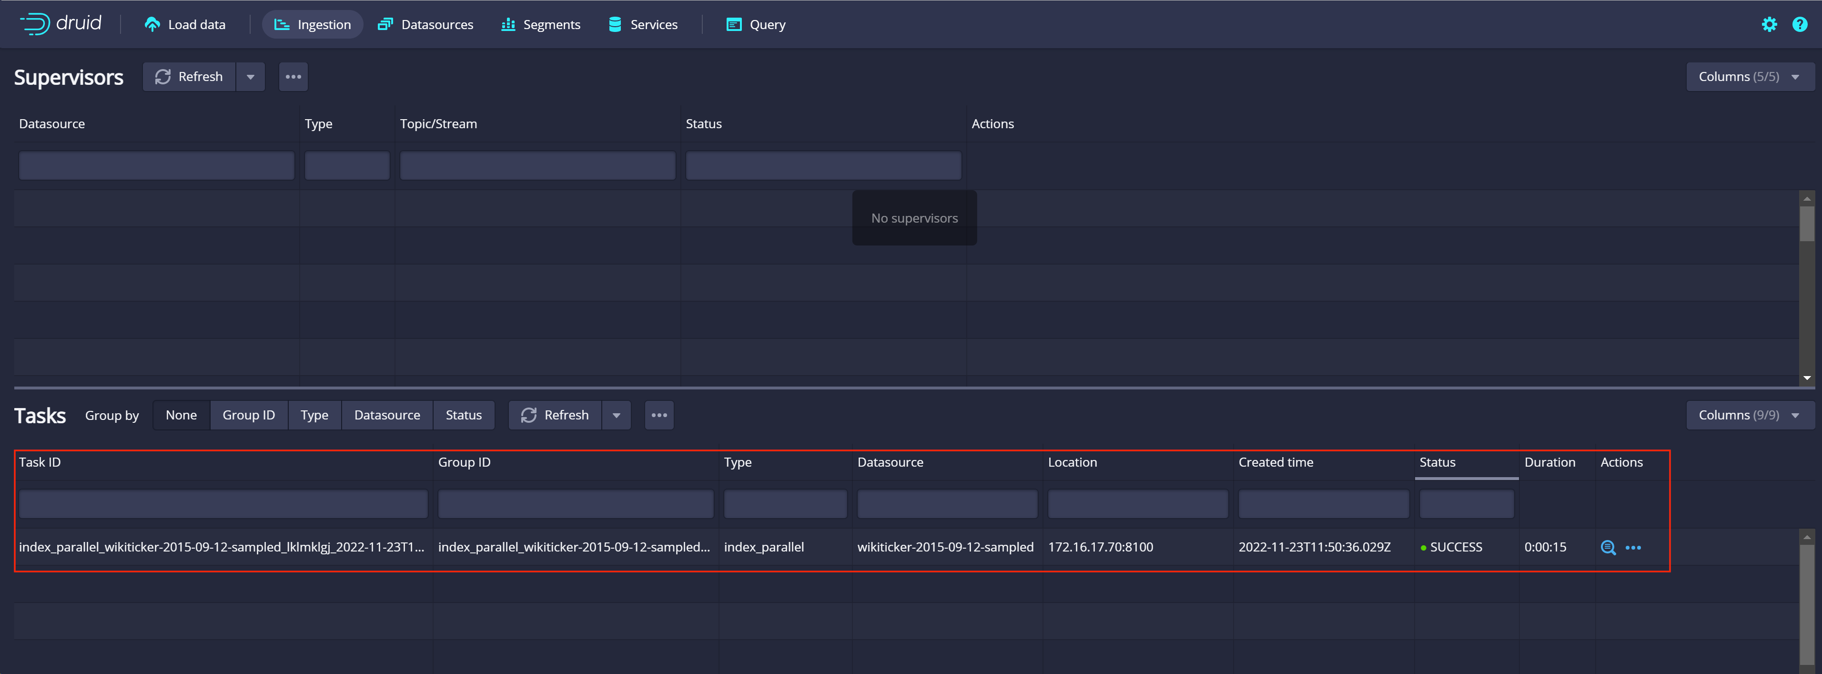Group tasks by Group ID
This screenshot has width=1822, height=674.
[248, 415]
